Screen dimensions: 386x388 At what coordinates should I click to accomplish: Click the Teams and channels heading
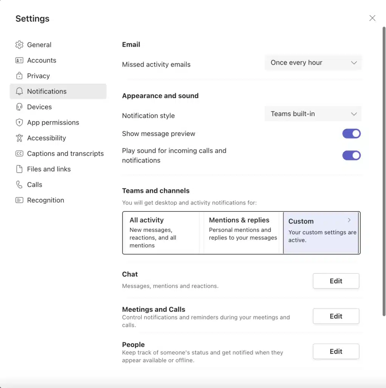[x=156, y=191]
